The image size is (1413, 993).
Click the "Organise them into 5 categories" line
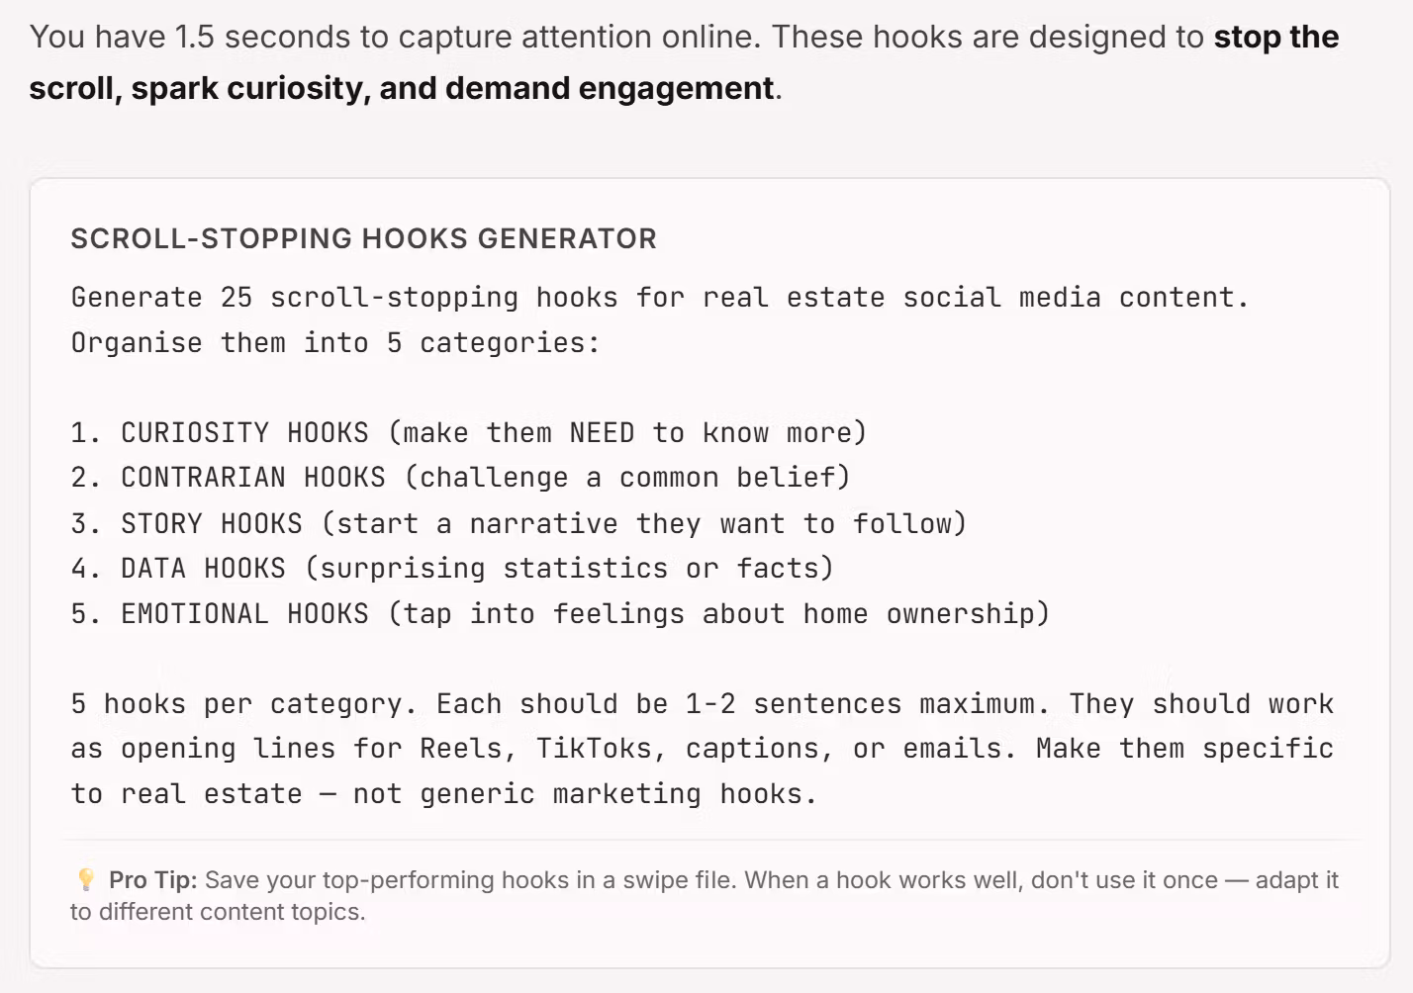(334, 343)
